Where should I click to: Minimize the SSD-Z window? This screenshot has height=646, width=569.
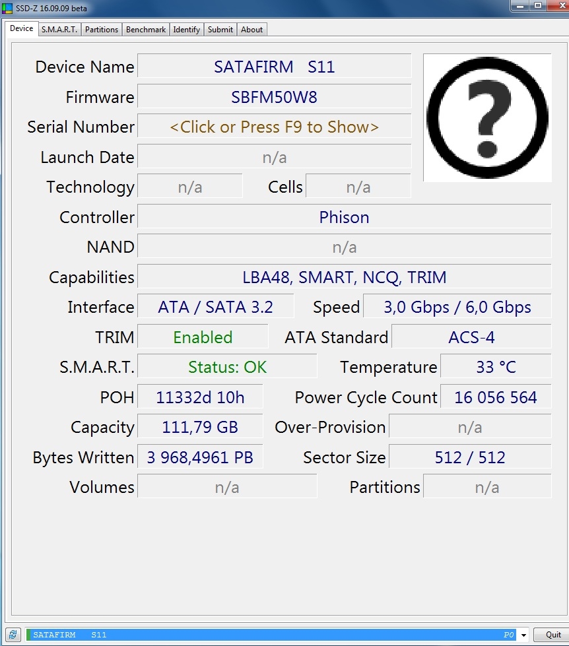tap(520, 6)
